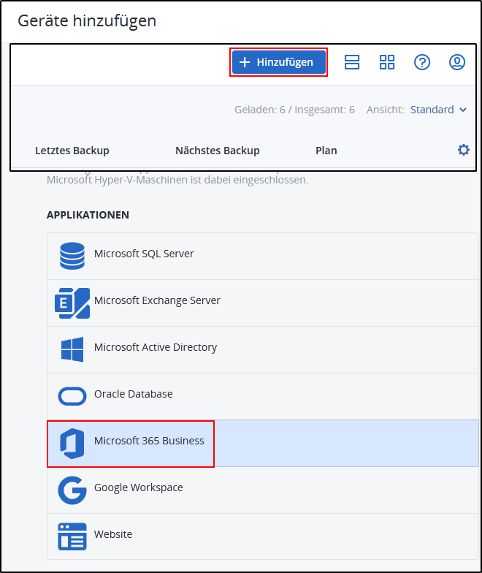Choose Google Workspace label
482x573 pixels.
[139, 487]
